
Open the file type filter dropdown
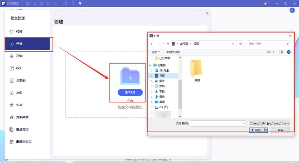click(269, 124)
